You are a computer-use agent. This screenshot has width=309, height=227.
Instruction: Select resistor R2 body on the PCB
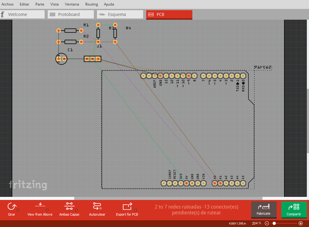pos(70,42)
